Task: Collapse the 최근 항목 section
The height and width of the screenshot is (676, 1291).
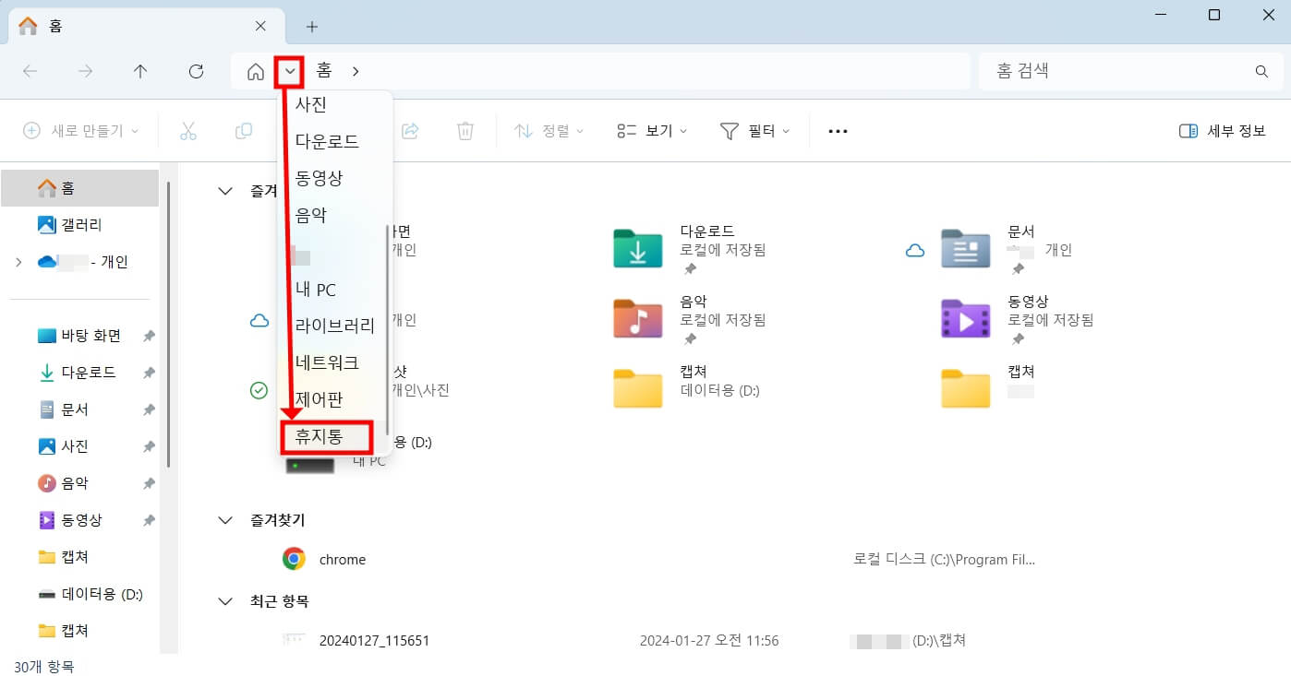Action: click(224, 600)
